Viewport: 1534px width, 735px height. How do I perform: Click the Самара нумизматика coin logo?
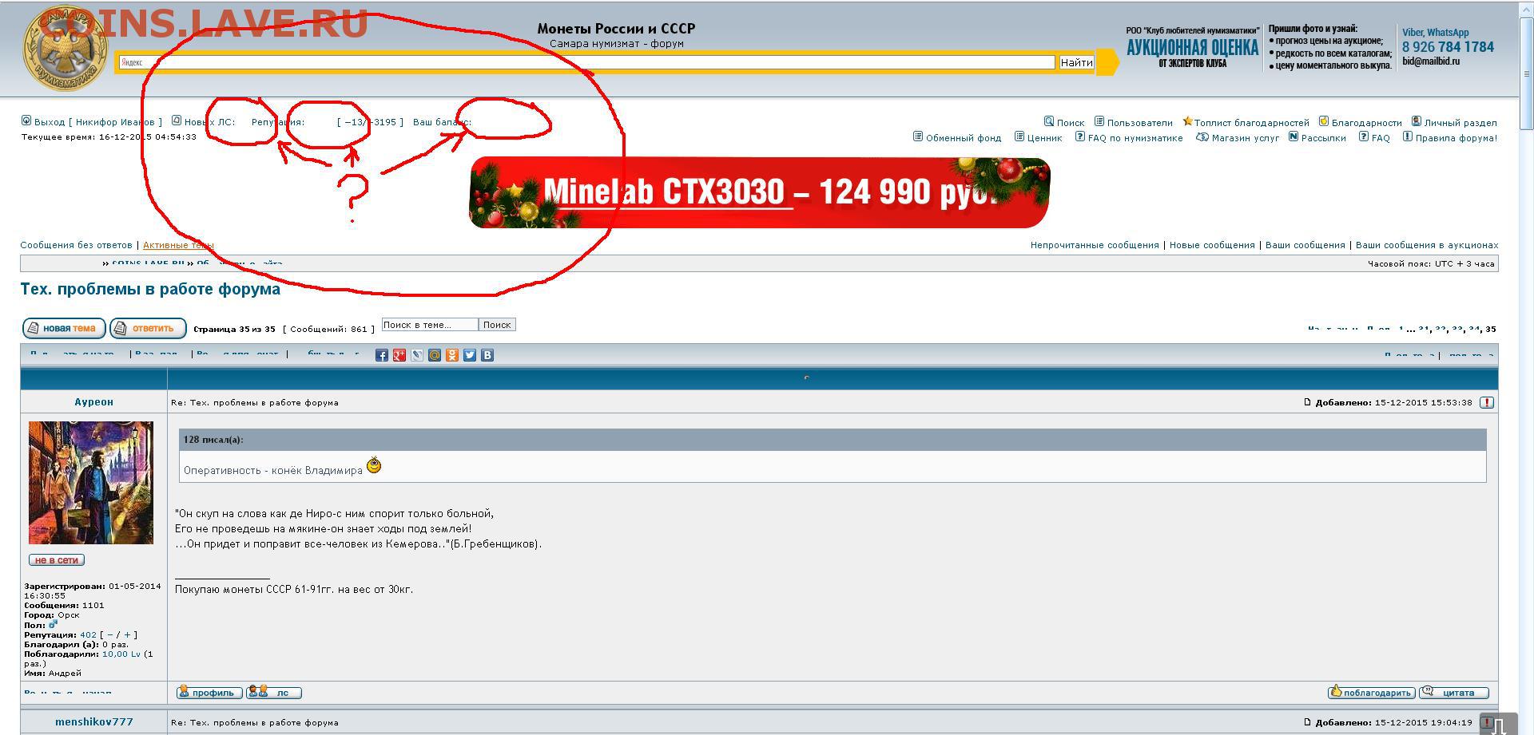coord(66,49)
